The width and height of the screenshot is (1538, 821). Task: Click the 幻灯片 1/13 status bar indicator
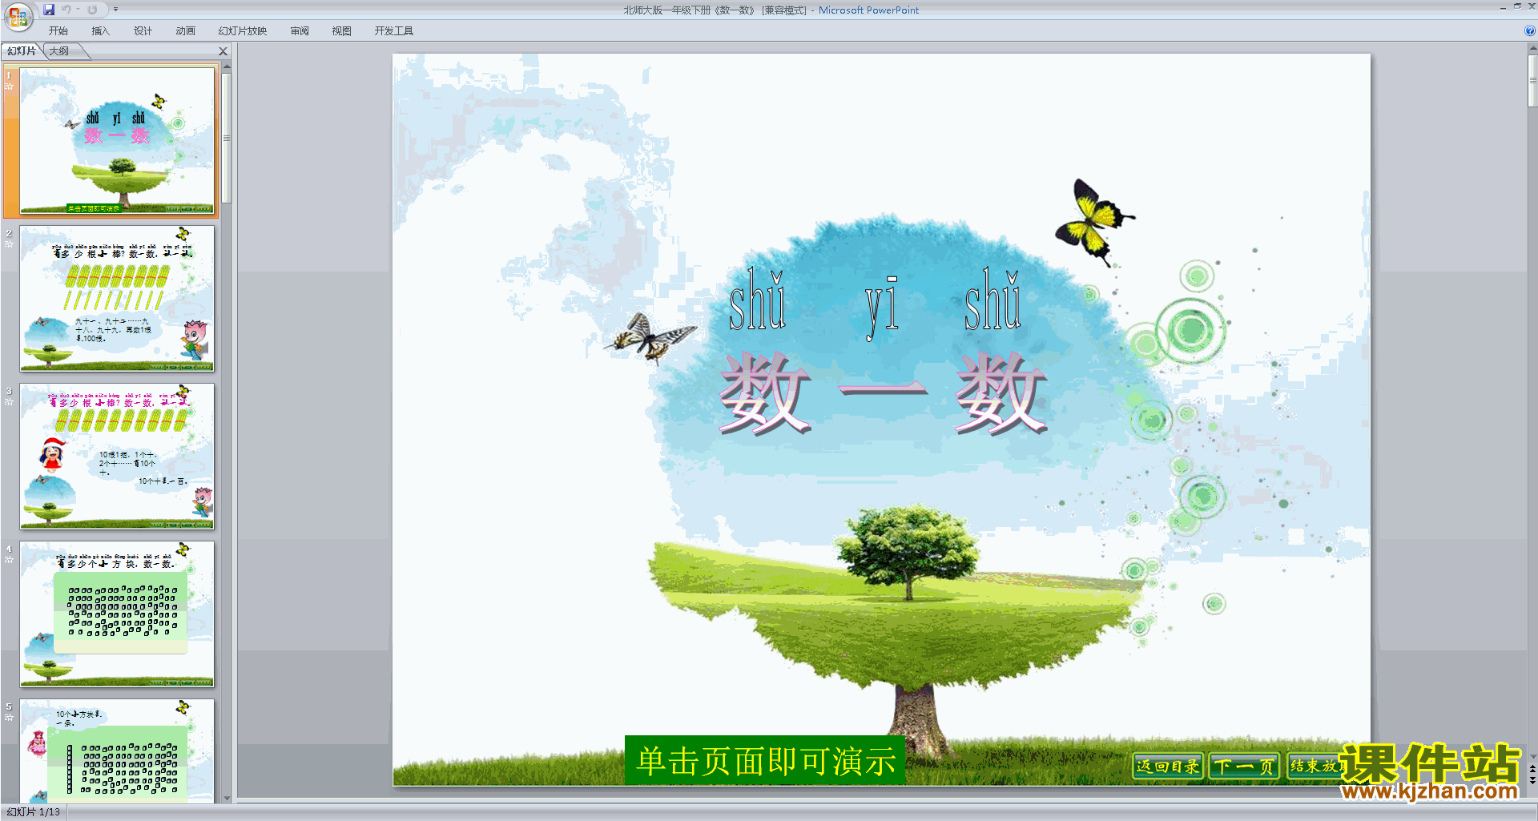[34, 812]
